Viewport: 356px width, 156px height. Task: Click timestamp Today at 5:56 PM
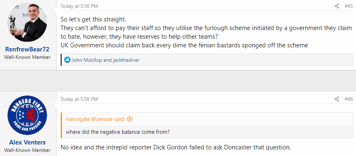[79, 6]
